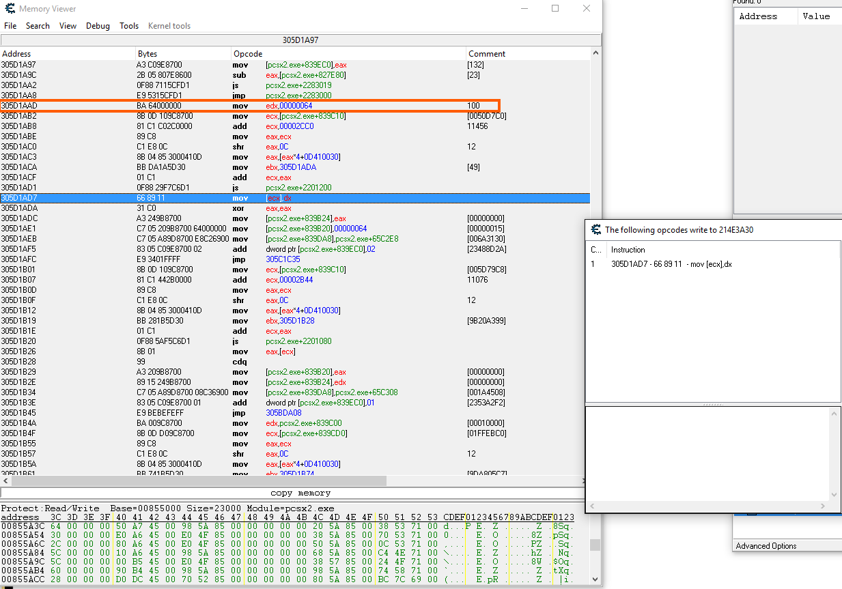Click the Cheat Engine icon in opcodes window title
The image size is (842, 589).
(595, 230)
